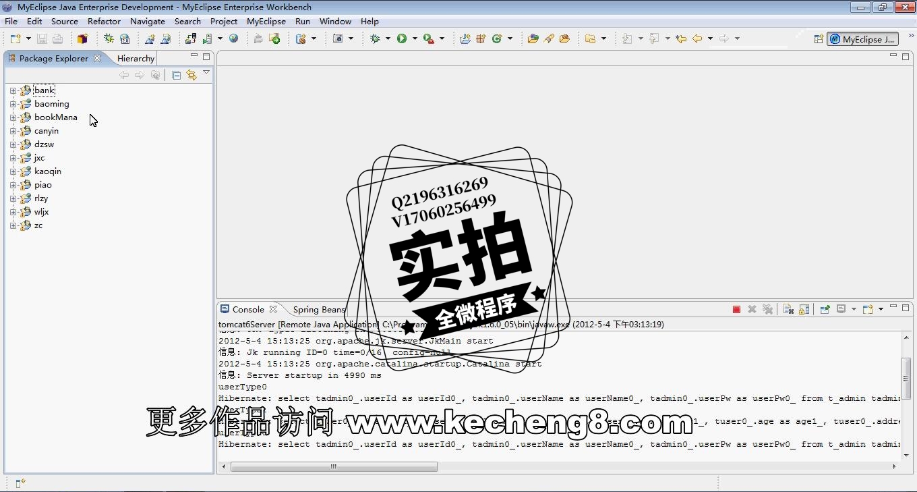Terminate server with red stop icon
917x492 pixels.
click(736, 309)
